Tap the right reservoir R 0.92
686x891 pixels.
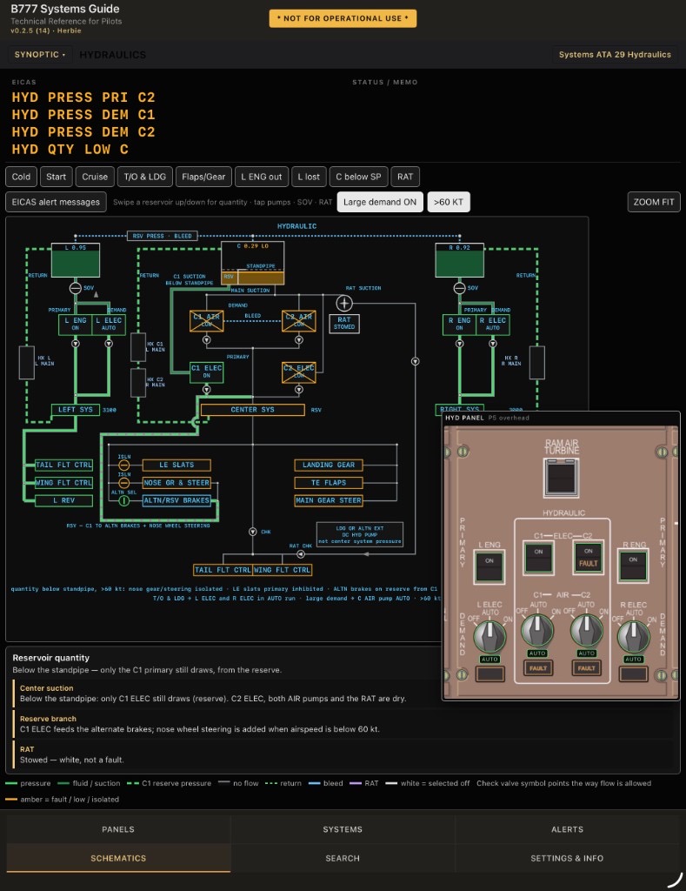(459, 260)
